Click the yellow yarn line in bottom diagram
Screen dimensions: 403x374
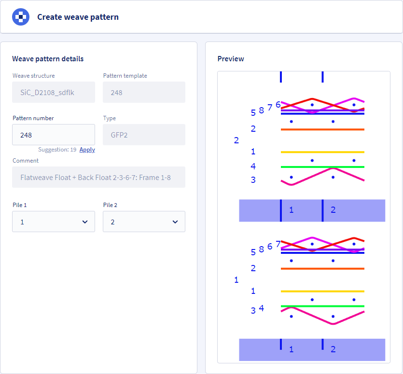(322, 291)
